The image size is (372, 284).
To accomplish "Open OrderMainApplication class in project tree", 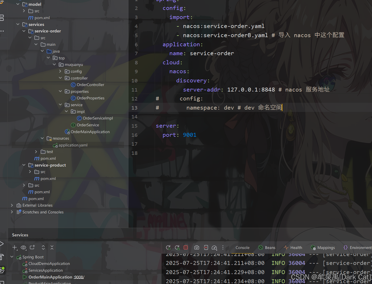I will 90,132.
